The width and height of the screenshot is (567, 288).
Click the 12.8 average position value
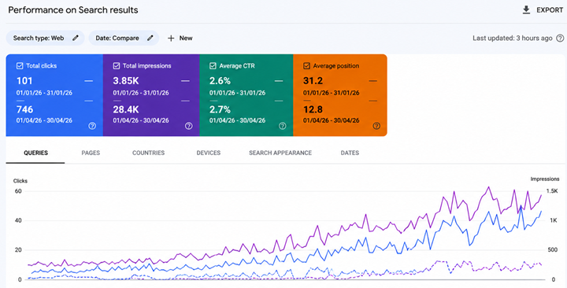point(313,109)
